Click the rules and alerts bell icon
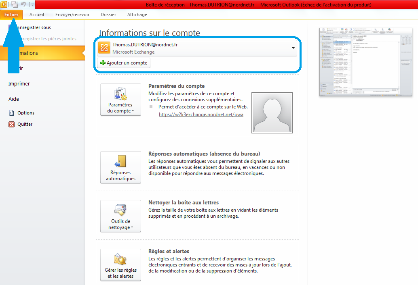The width and height of the screenshot is (418, 285). click(120, 259)
